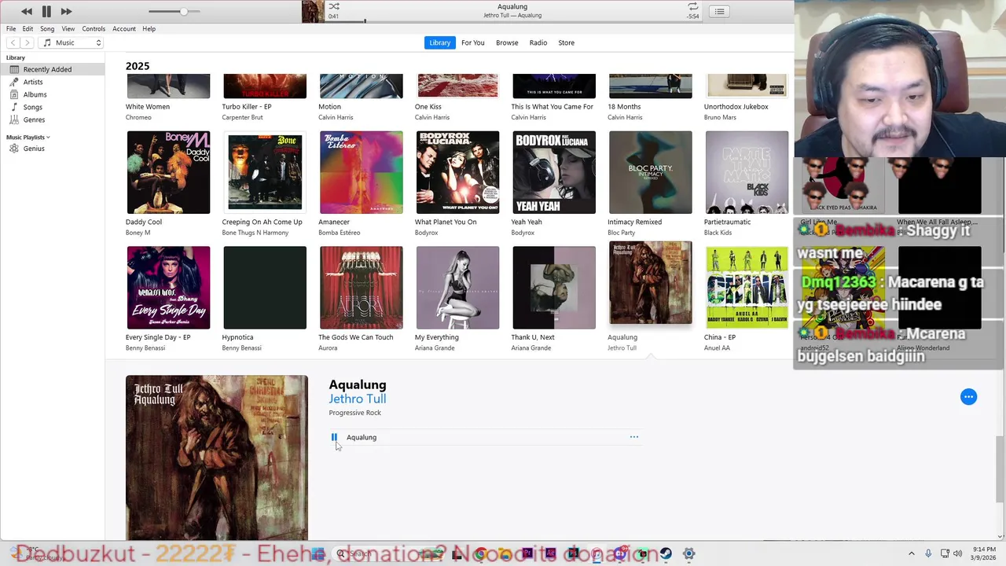The image size is (1006, 566).
Task: Click the 'Turbo Killer - EP' album title
Action: click(x=247, y=107)
